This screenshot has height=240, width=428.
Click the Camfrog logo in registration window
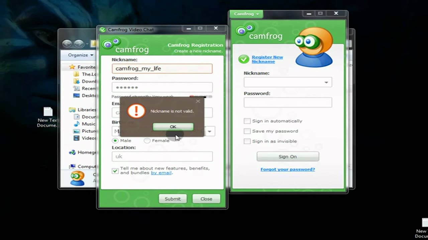pos(125,46)
